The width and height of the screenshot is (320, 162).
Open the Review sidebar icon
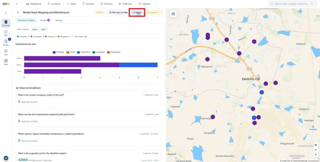coord(6,42)
